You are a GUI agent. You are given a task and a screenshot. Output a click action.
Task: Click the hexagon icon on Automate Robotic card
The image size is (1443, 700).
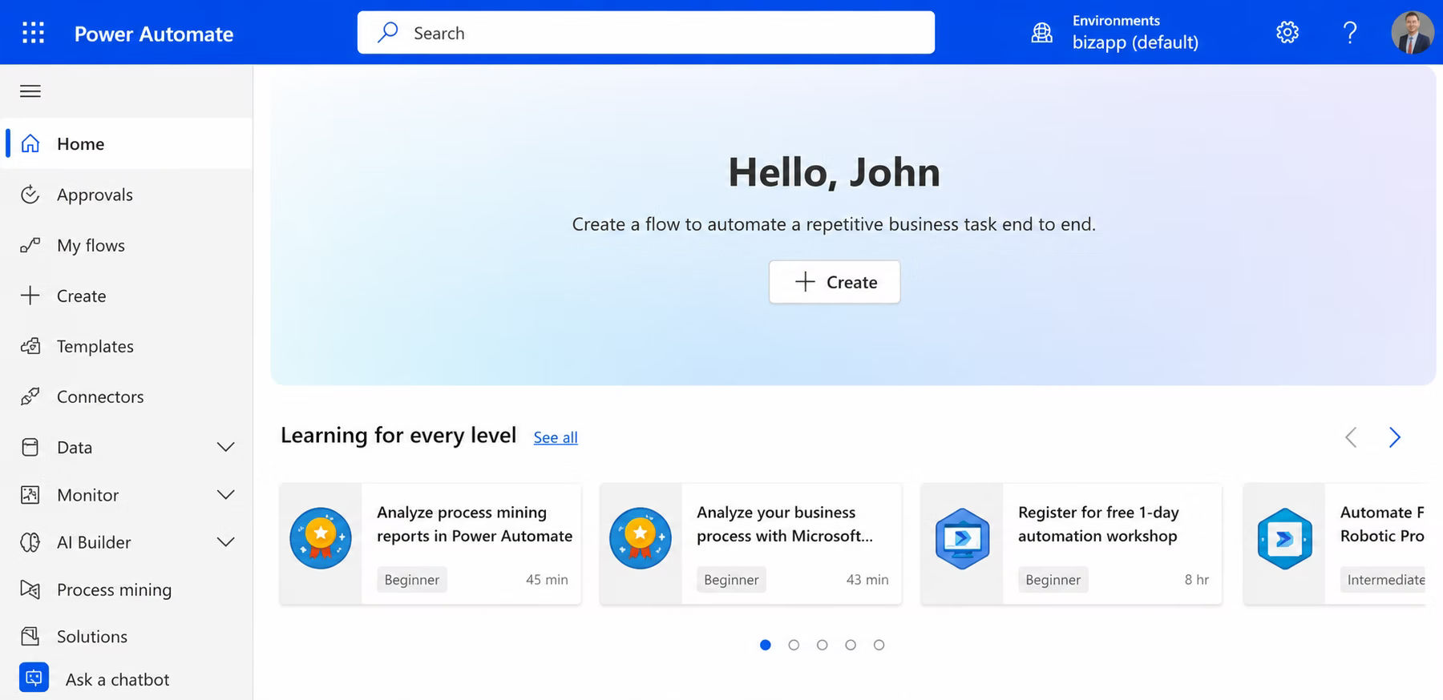coord(1284,539)
